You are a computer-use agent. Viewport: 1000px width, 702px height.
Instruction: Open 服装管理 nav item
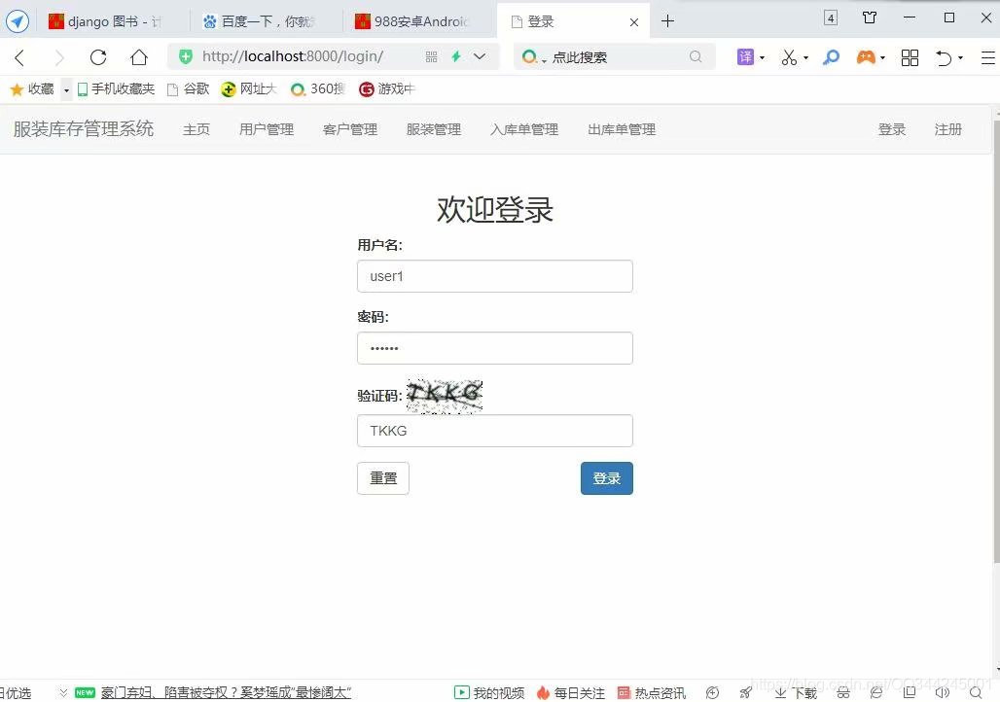[x=434, y=129]
